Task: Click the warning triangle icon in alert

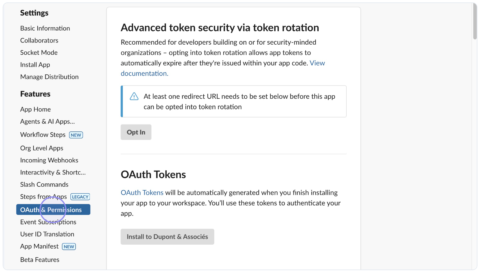Action: (x=134, y=97)
